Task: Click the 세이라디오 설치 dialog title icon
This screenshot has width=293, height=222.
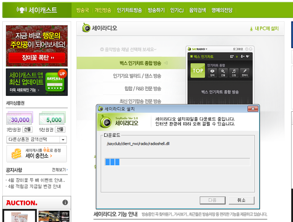Action: click(100, 108)
